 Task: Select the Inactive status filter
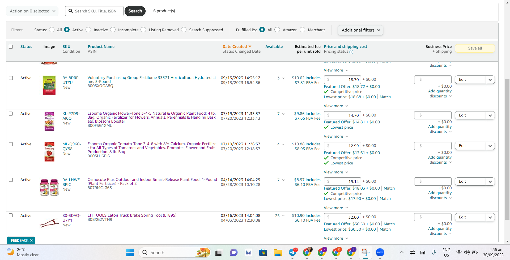click(x=88, y=30)
